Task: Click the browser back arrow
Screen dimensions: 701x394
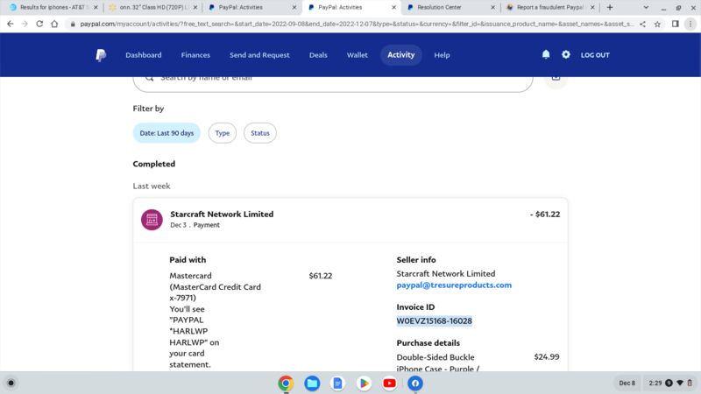Action: [x=11, y=25]
